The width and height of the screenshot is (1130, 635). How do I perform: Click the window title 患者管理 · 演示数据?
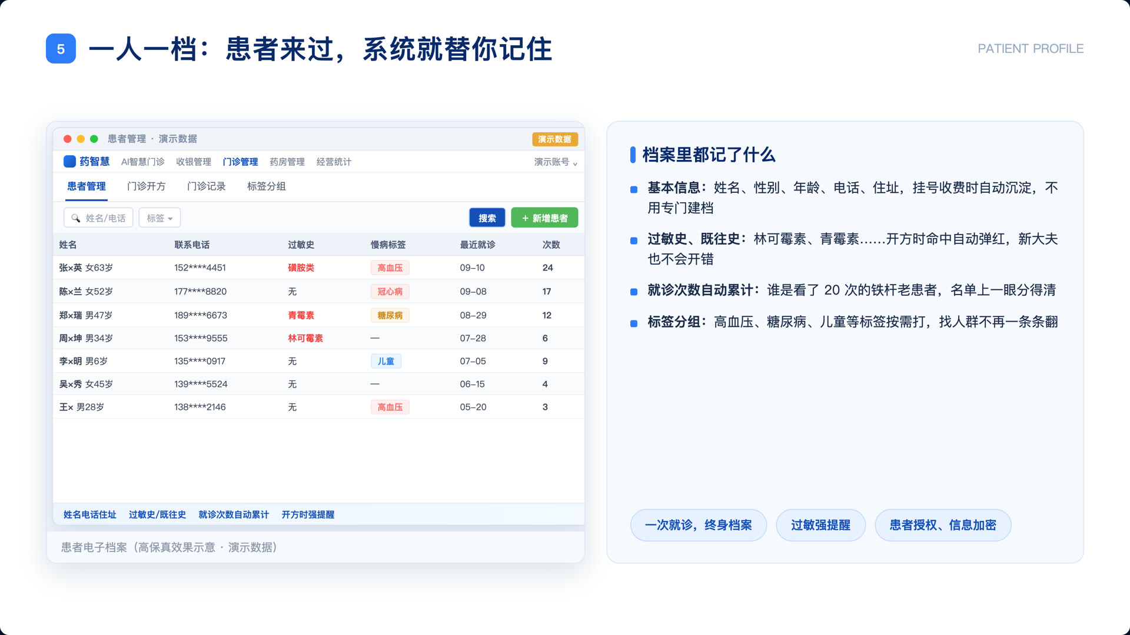(152, 139)
